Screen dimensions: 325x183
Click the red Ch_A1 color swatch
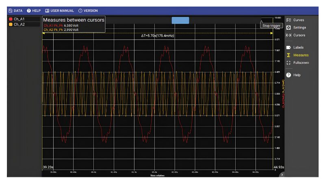coord(11,19)
